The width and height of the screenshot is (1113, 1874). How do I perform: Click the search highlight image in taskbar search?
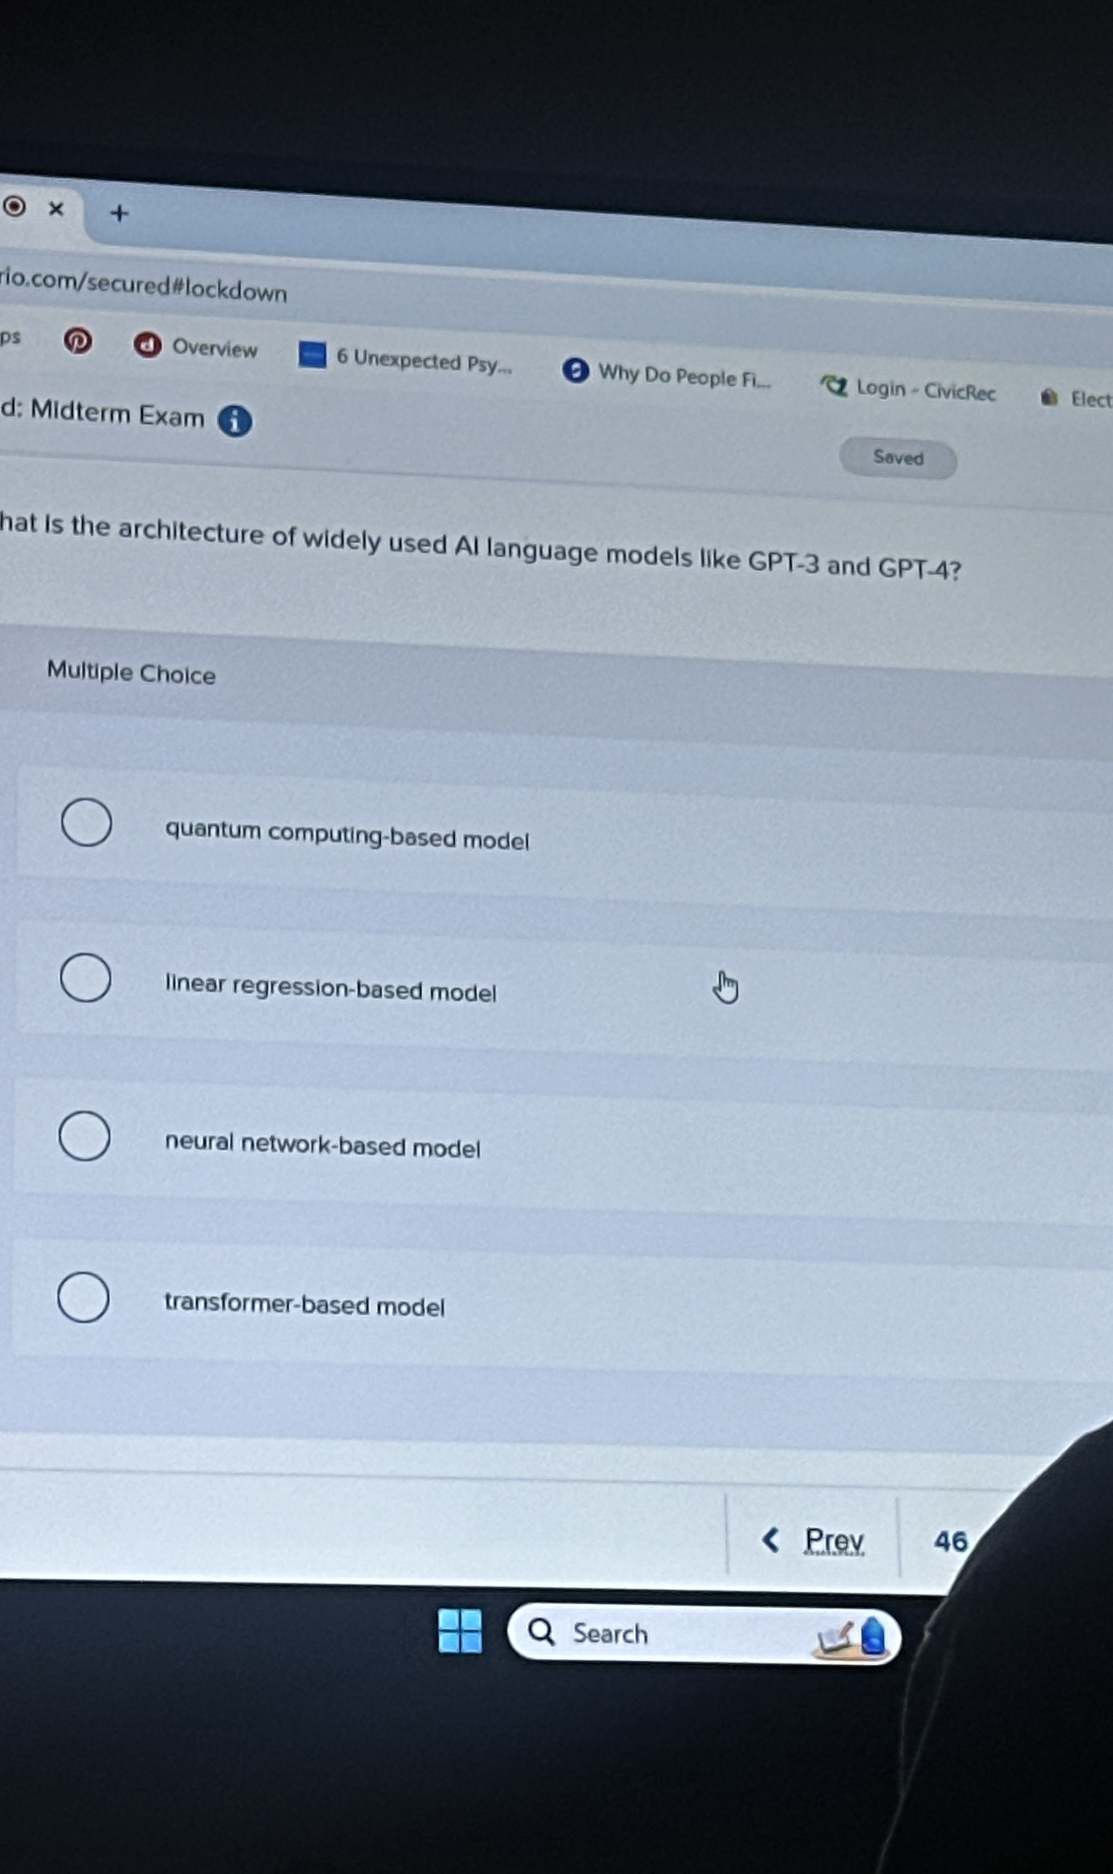[x=851, y=1637]
